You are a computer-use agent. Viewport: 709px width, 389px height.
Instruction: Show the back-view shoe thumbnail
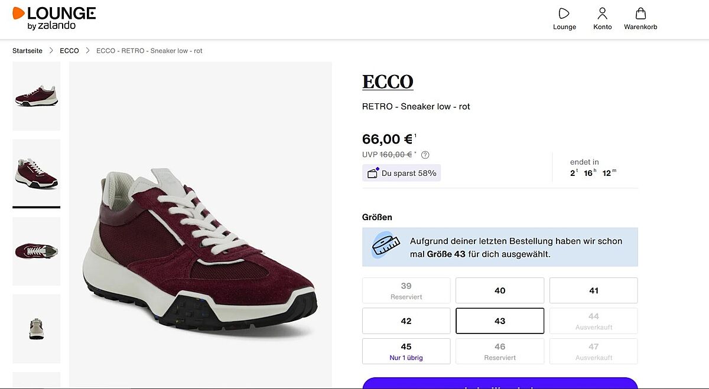(36, 328)
